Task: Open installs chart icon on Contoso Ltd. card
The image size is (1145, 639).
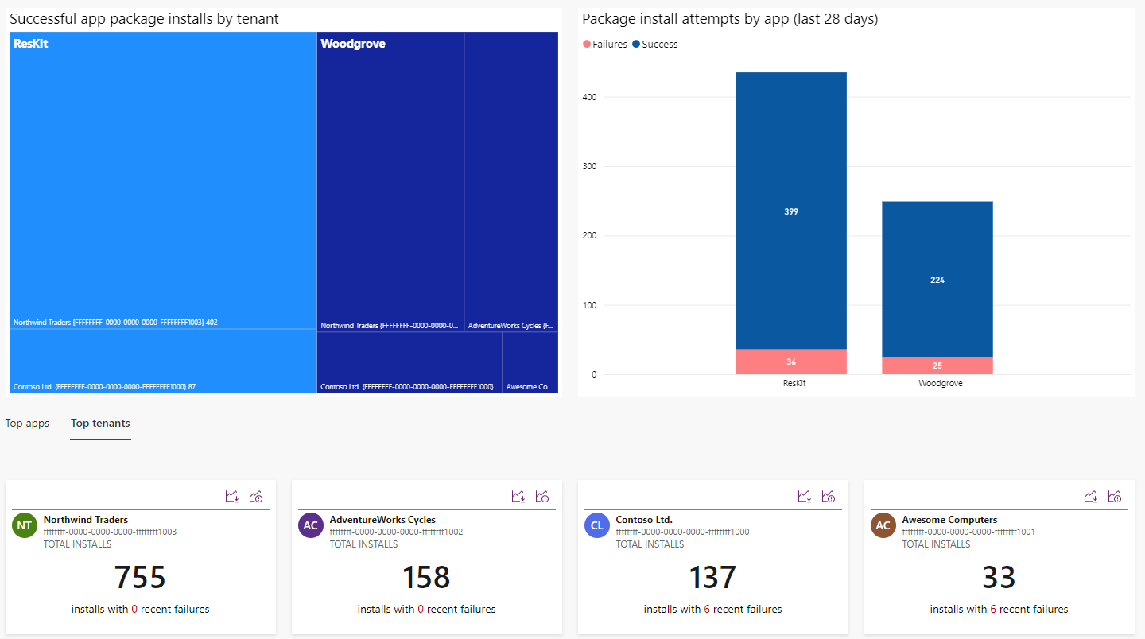Action: tap(805, 496)
